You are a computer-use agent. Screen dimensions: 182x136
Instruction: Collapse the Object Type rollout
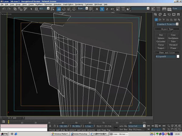(x=167, y=29)
